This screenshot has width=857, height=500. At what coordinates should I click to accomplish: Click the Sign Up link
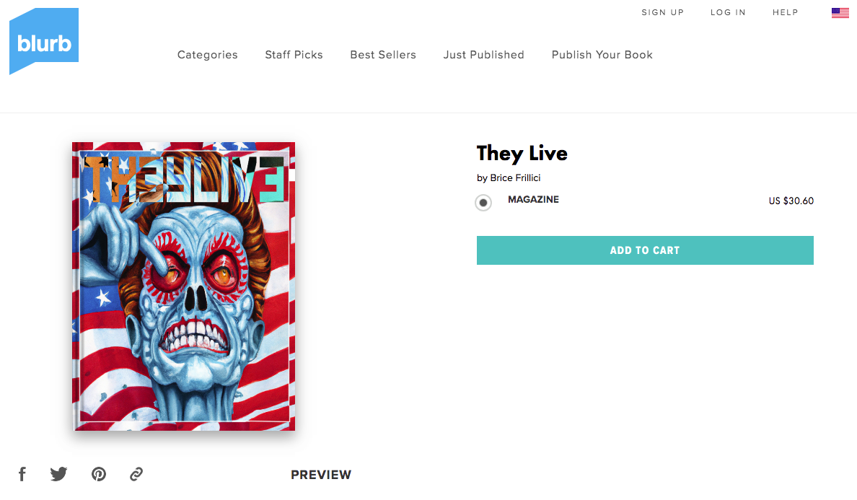pos(662,12)
